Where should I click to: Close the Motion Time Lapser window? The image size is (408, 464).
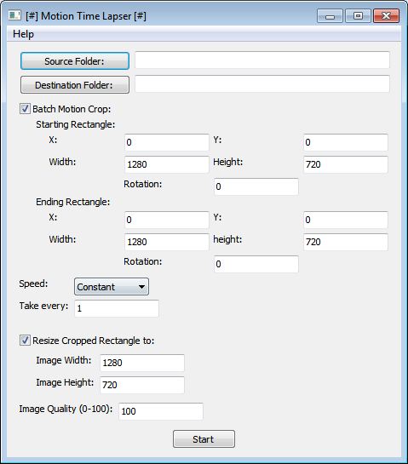coord(386,16)
